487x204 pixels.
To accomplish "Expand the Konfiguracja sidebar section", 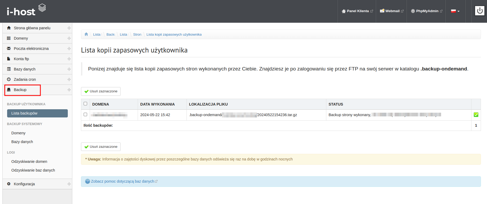I will pos(69,184).
